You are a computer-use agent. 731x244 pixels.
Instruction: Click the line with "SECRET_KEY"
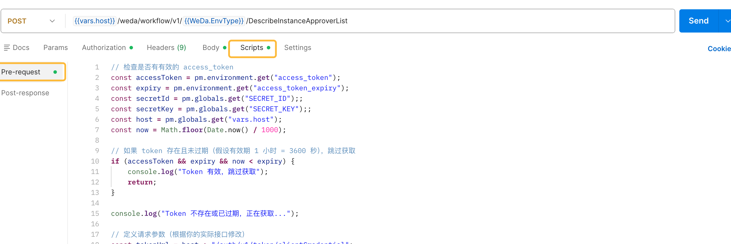(x=211, y=109)
